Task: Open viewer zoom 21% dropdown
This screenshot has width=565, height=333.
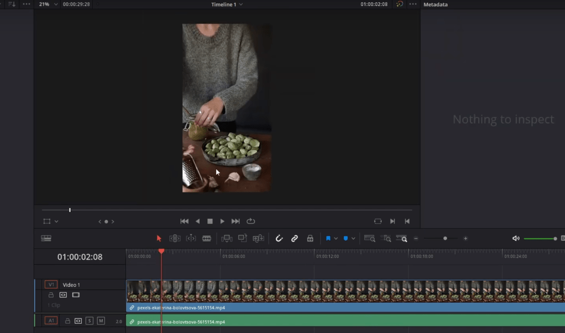Action: (x=48, y=4)
